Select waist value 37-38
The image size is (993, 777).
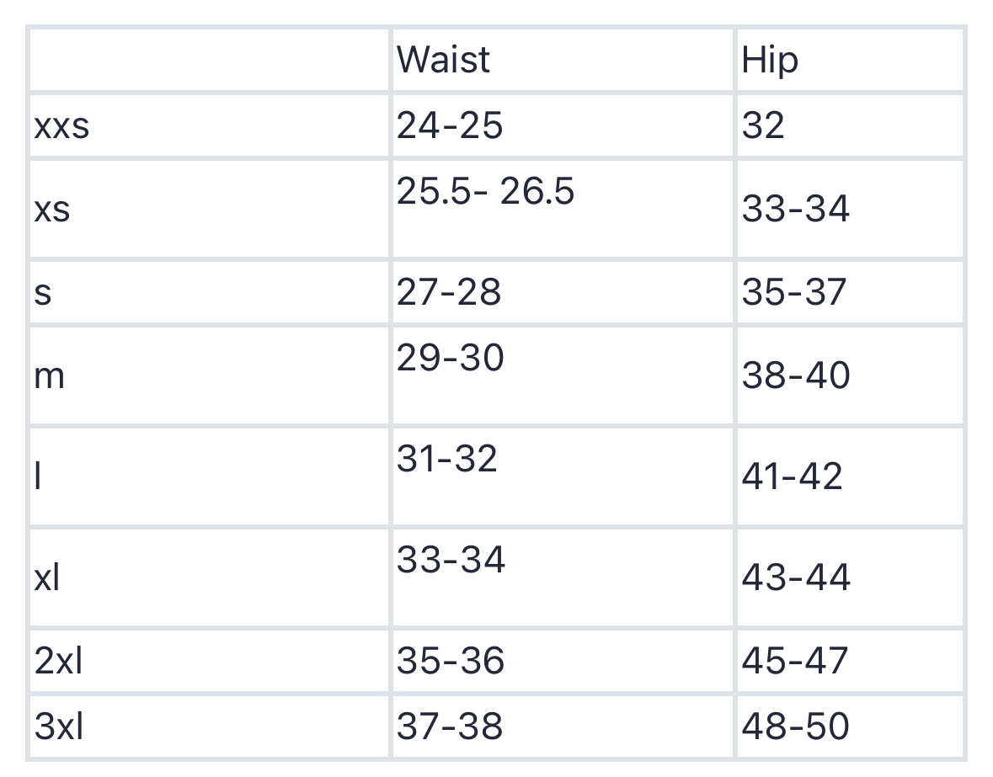(x=450, y=726)
